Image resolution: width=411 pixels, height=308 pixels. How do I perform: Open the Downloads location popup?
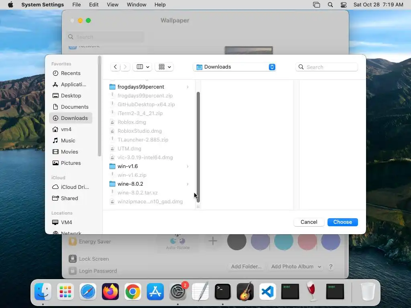pyautogui.click(x=234, y=67)
